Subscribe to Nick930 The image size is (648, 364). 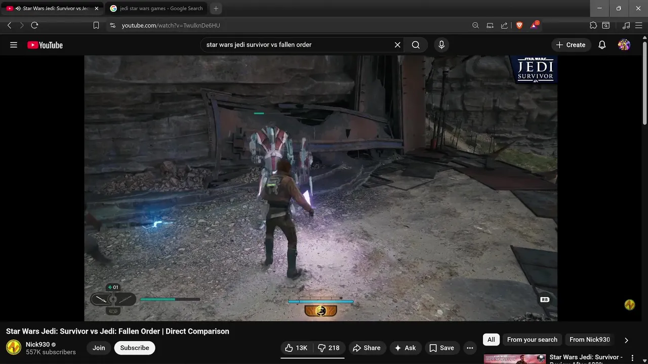point(135,348)
